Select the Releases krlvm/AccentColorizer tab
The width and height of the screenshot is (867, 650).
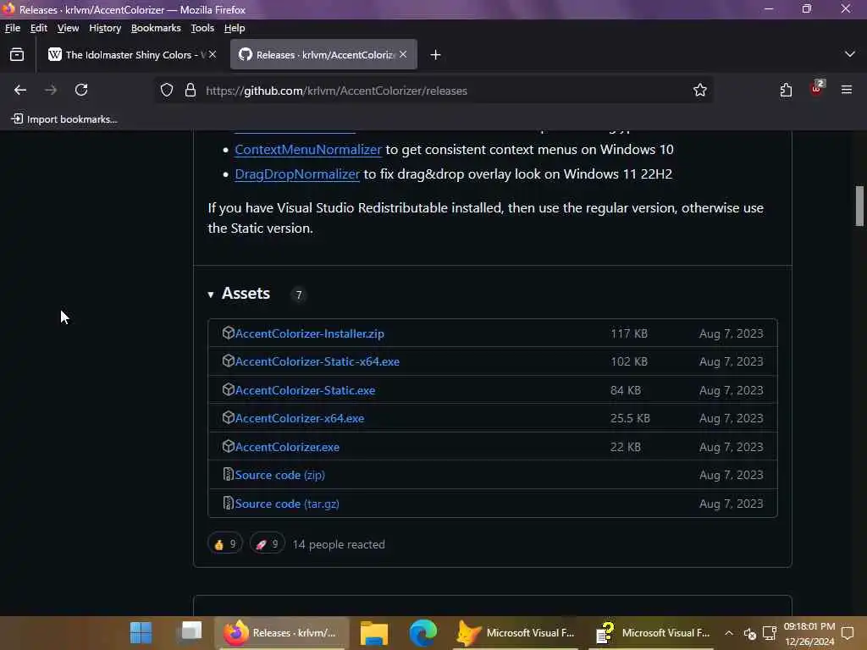click(323, 54)
